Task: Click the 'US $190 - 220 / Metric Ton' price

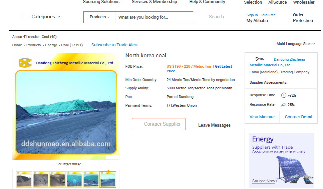Action: 189,66
